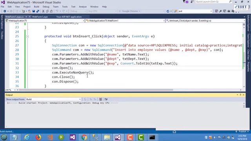Click the Undo toolbar icon
This screenshot has width=251, height=141.
[57, 11]
